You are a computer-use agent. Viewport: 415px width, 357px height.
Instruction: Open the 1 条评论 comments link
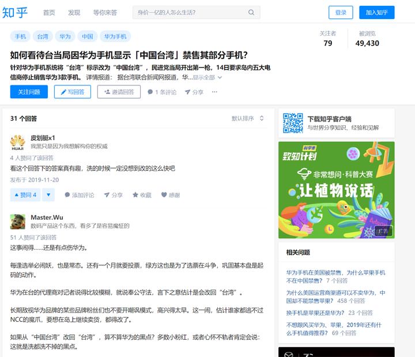[162, 92]
